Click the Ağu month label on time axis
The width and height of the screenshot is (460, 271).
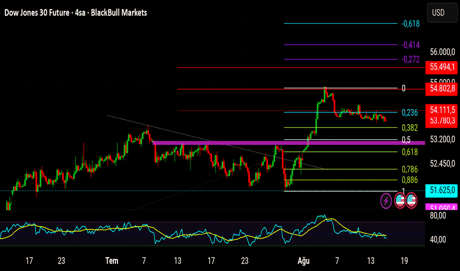[x=304, y=261]
